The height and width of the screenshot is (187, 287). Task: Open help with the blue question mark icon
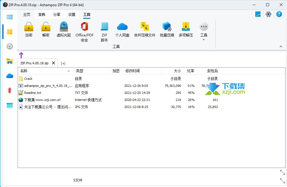[x=279, y=14]
